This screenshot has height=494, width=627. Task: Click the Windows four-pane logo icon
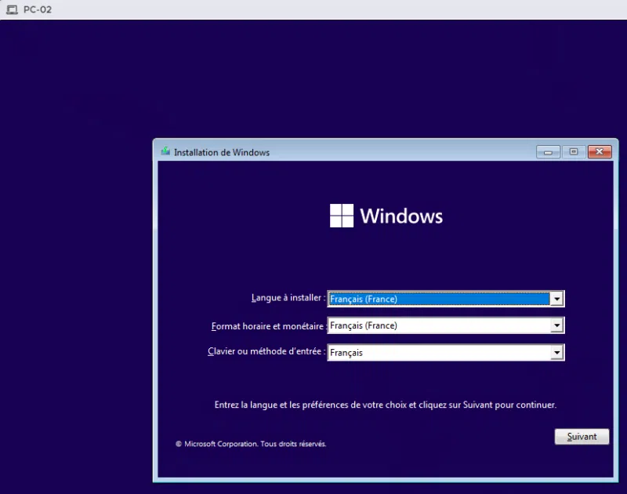[340, 216]
